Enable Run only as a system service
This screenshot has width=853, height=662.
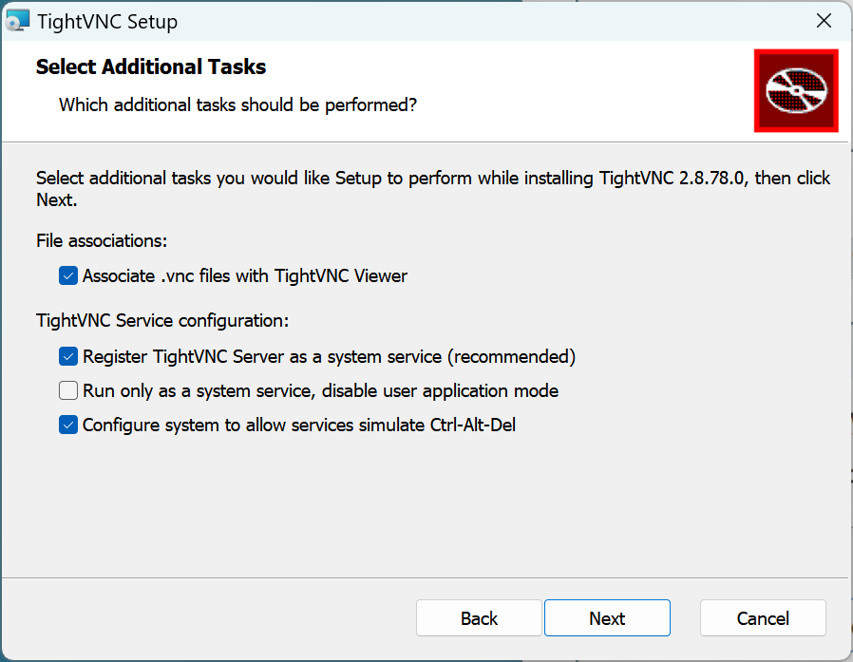point(68,390)
